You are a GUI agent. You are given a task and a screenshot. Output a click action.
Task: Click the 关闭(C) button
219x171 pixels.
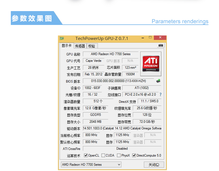coord(154,165)
